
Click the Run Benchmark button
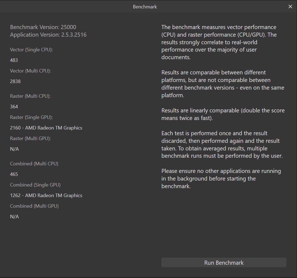coord(224,263)
